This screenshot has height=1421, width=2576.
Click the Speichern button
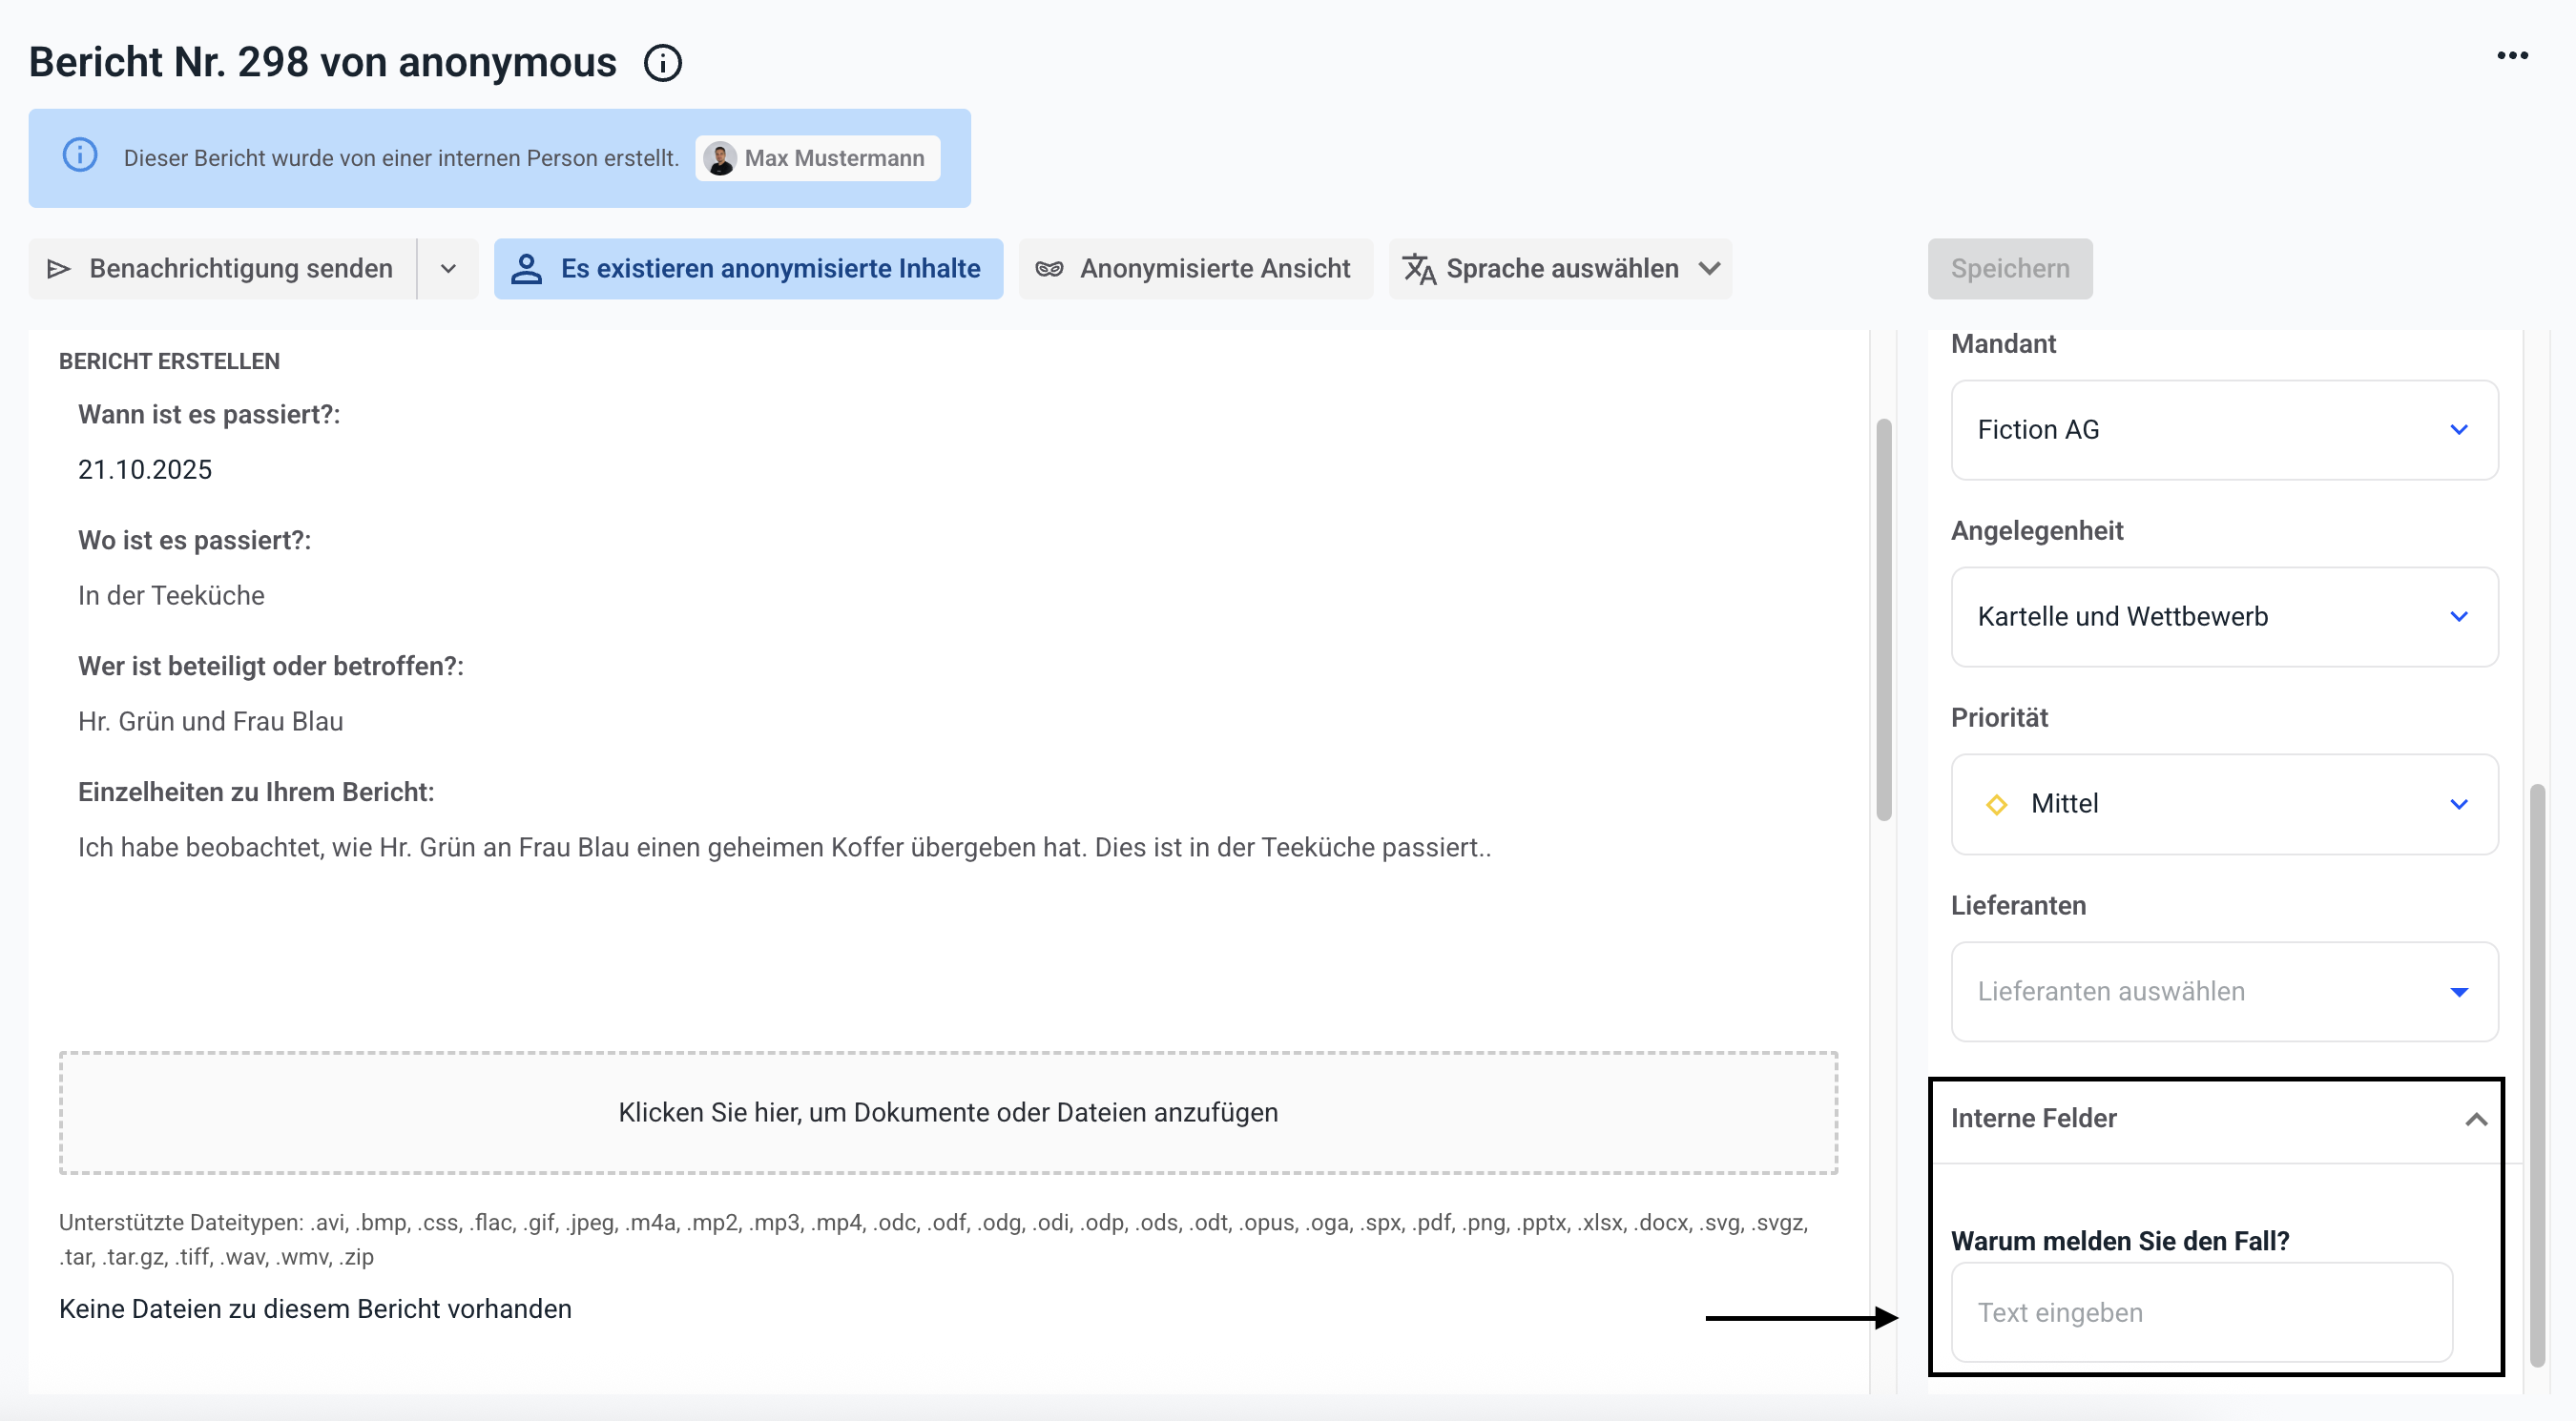click(x=2009, y=269)
